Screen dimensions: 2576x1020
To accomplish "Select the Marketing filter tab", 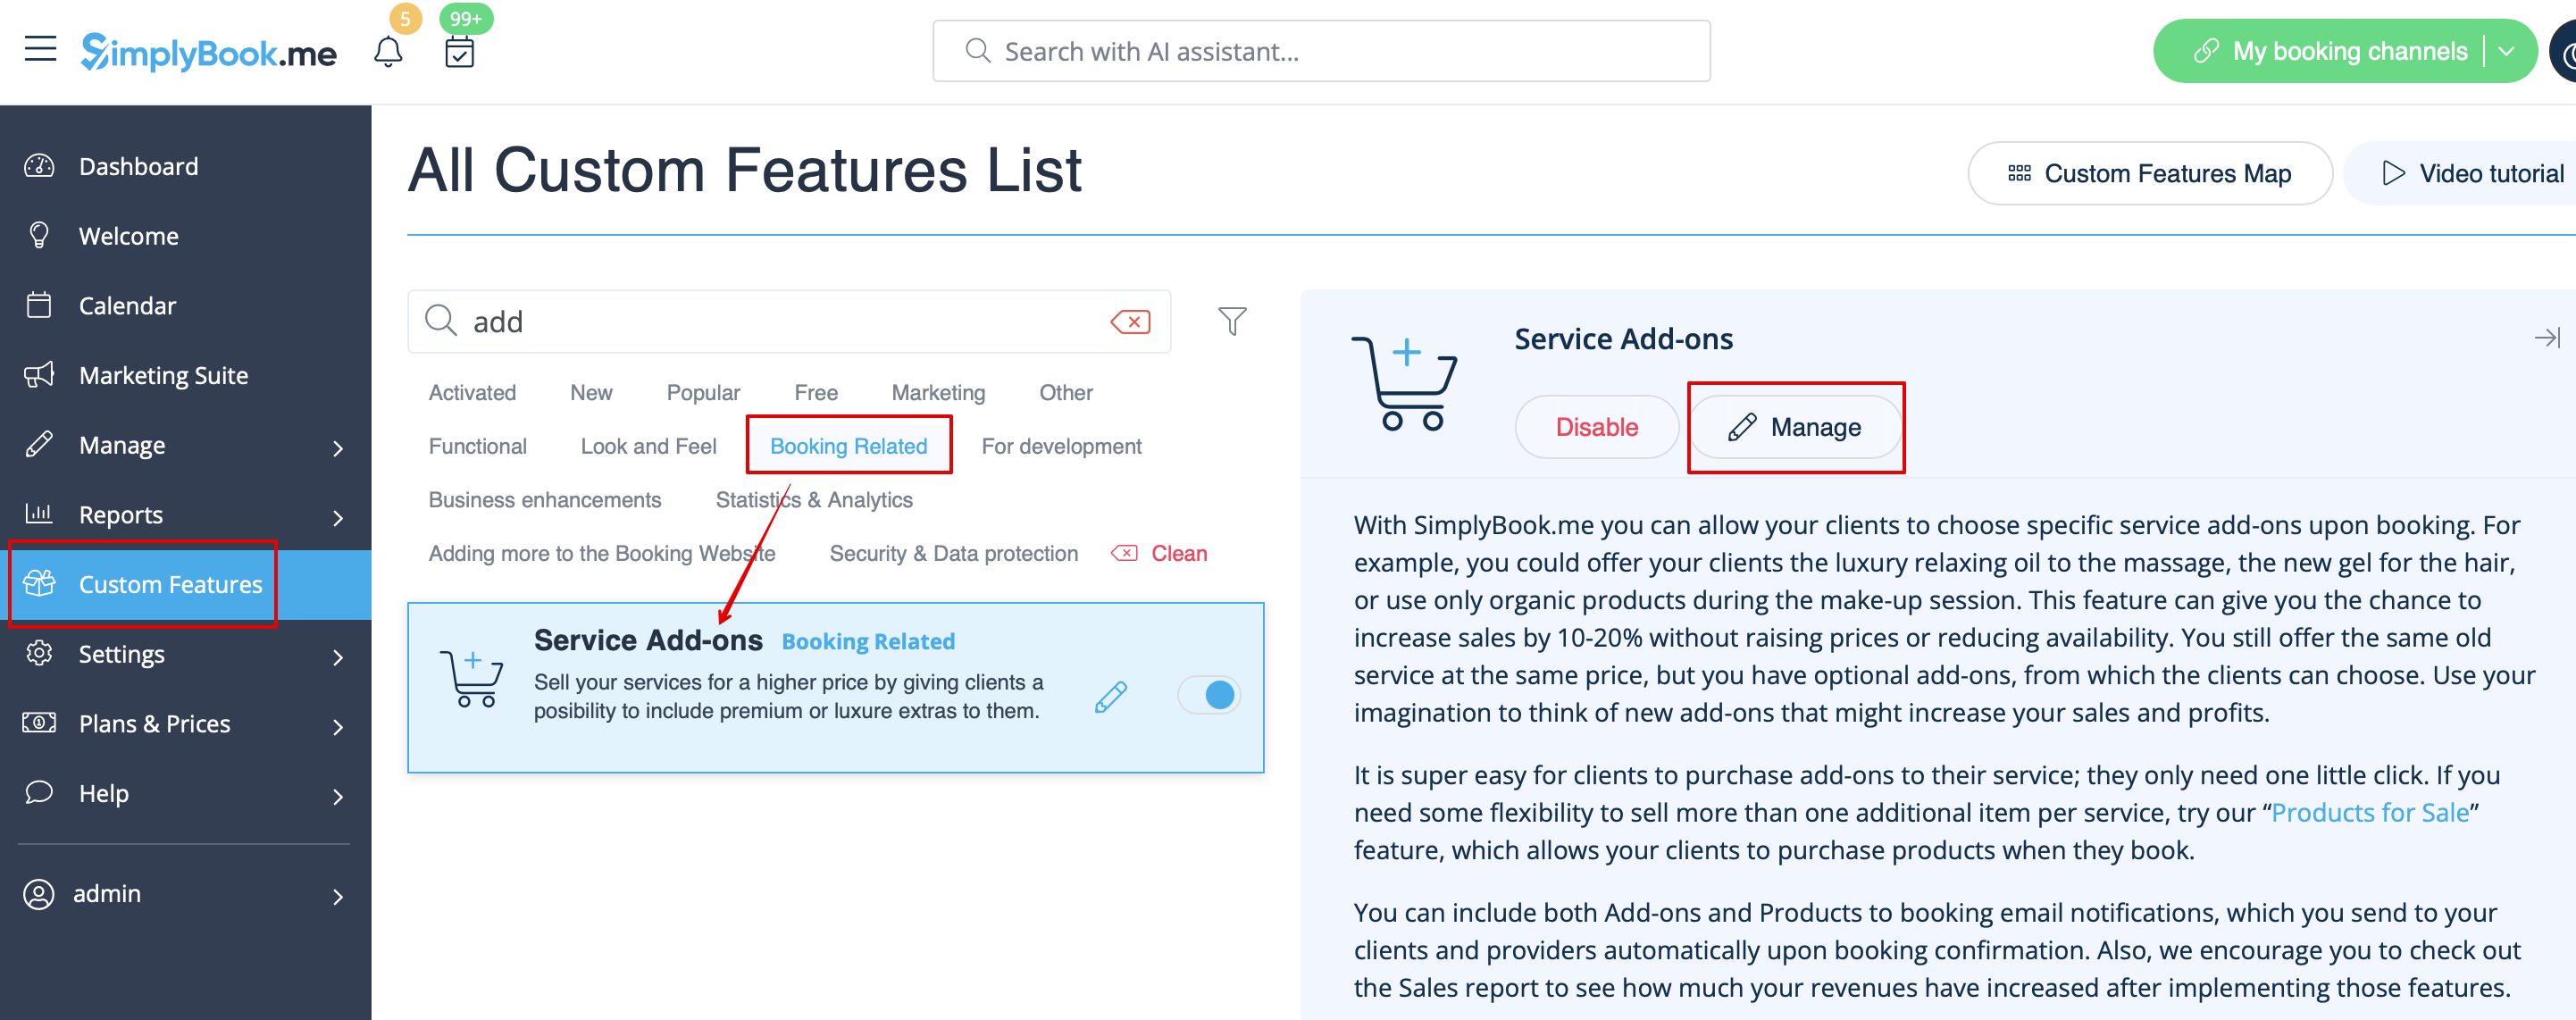I will [938, 393].
